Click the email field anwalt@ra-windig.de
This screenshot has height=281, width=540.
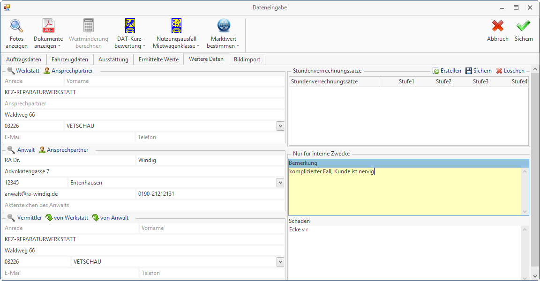(x=69, y=194)
